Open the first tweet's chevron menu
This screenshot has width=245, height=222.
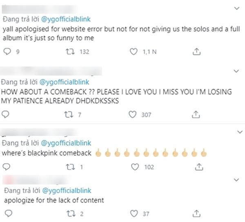236,8
